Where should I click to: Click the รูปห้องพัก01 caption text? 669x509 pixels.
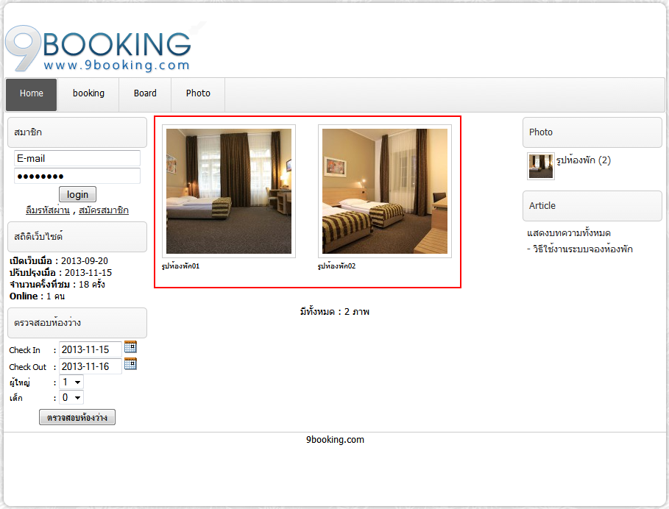[180, 266]
